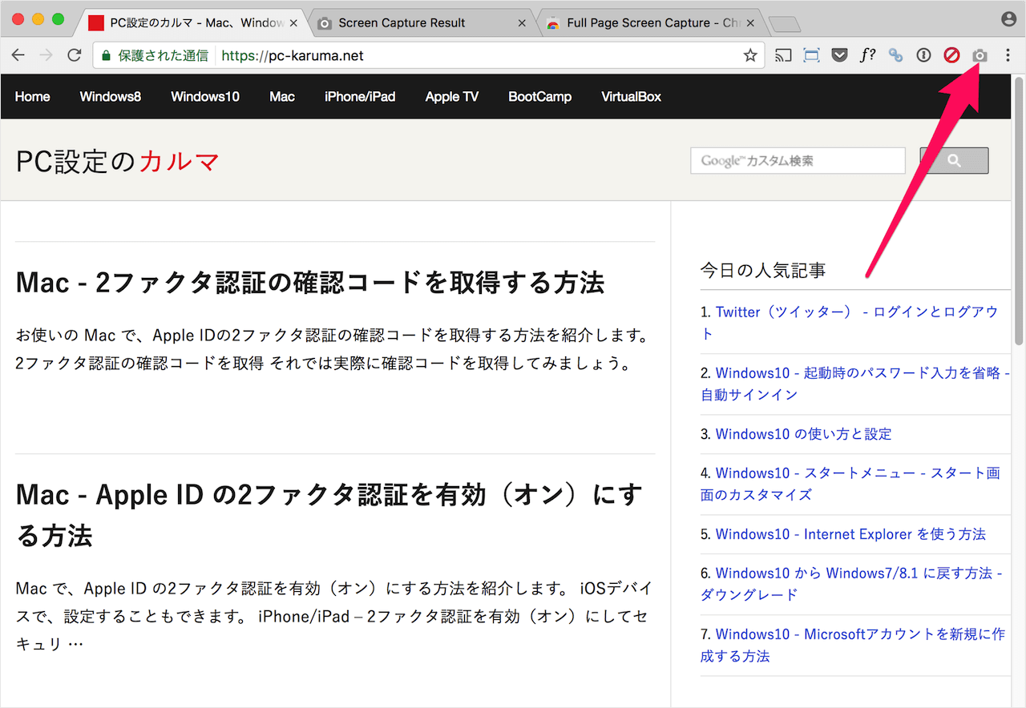This screenshot has width=1026, height=708.
Task: Open Windows10 から Windows7/8.1 に戻す方法 link
Action: point(851,584)
